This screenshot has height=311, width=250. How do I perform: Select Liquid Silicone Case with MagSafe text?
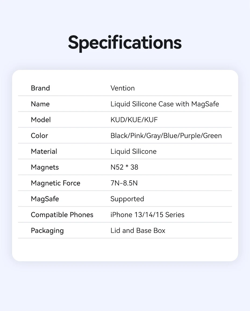point(165,104)
